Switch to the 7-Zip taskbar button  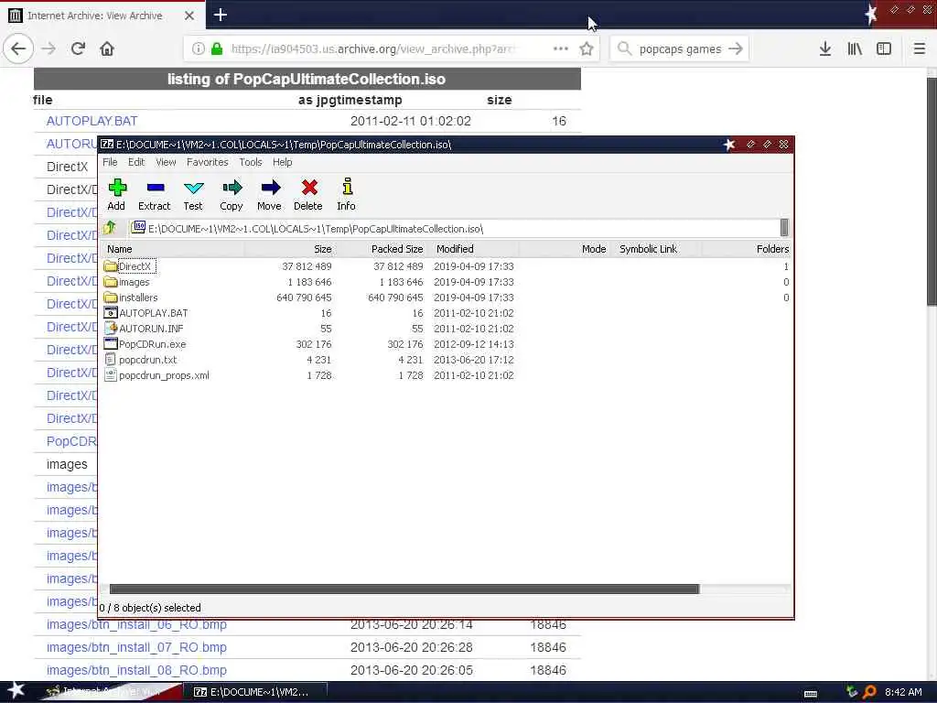pyautogui.click(x=254, y=692)
